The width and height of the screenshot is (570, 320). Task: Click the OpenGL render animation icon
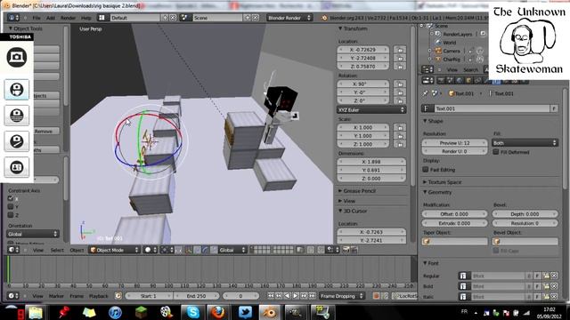tap(354, 250)
